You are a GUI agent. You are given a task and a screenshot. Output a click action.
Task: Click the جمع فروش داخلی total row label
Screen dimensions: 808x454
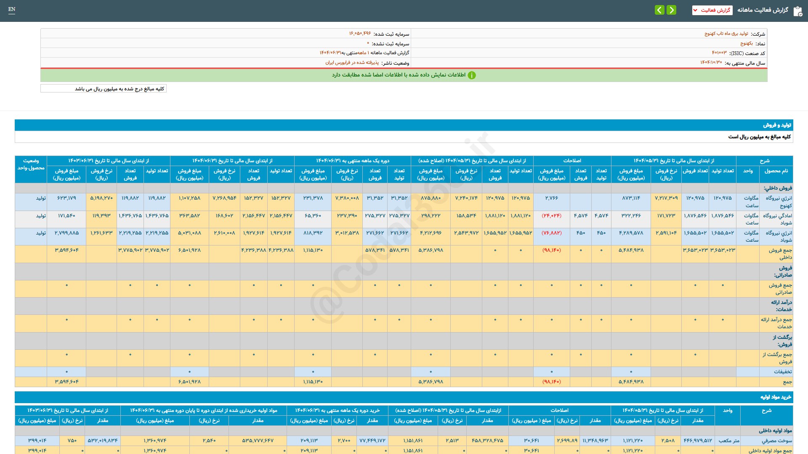click(x=780, y=254)
